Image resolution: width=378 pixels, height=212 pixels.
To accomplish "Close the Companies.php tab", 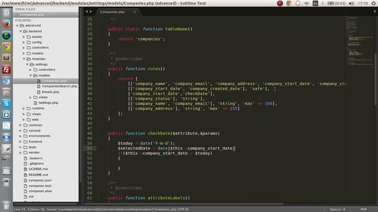I will (x=135, y=12).
